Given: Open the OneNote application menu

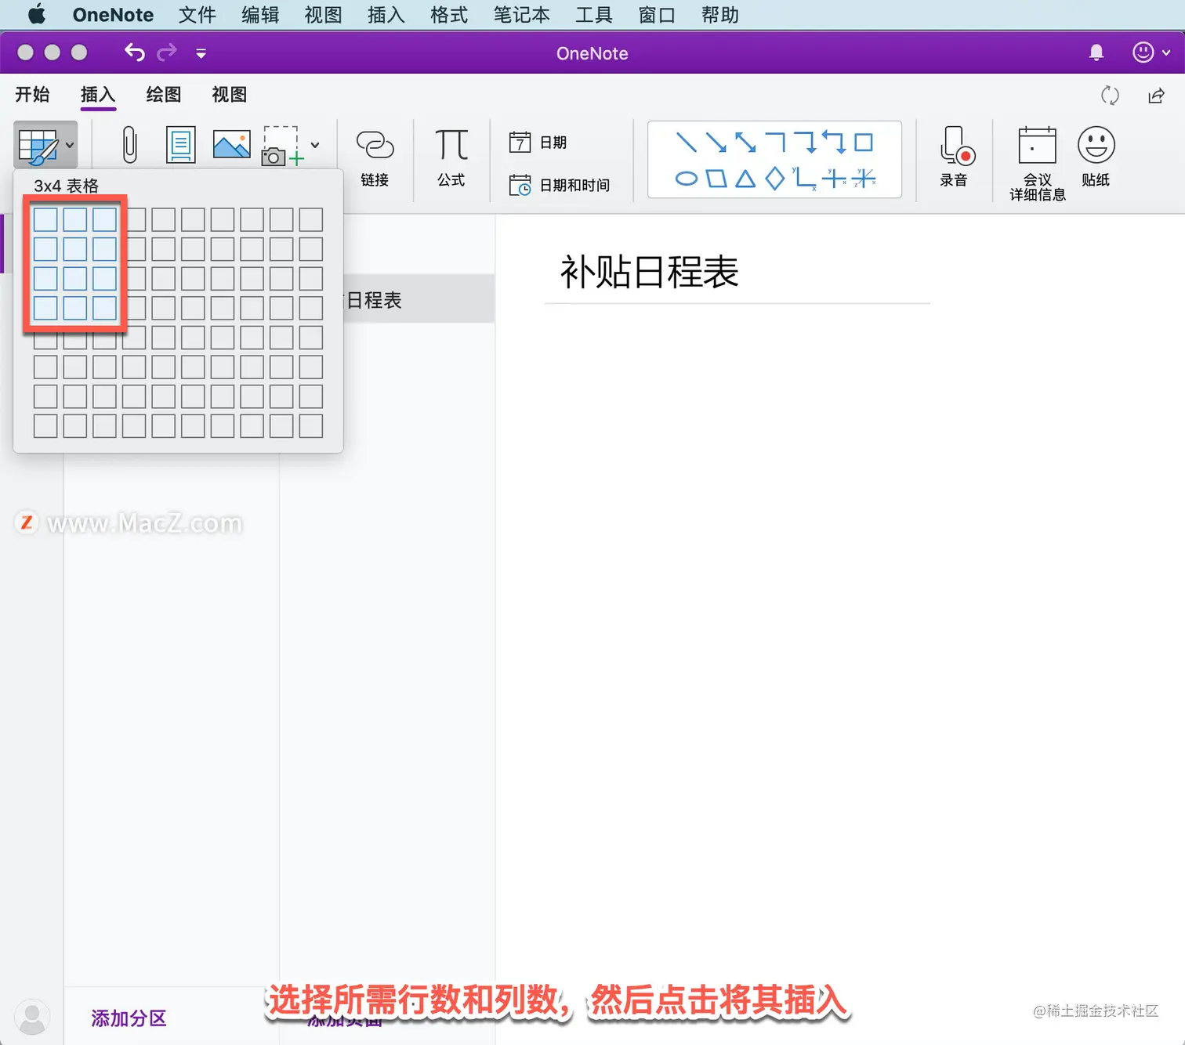Looking at the screenshot, I should click(113, 15).
